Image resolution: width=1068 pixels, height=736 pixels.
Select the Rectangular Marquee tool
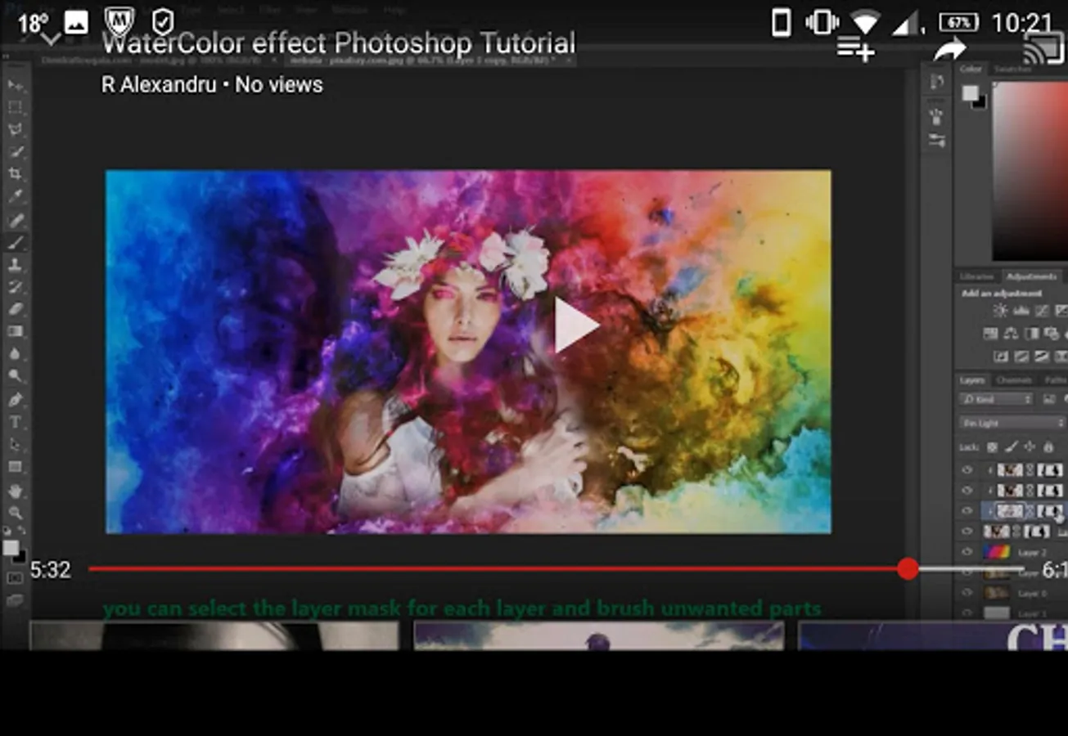click(x=16, y=107)
